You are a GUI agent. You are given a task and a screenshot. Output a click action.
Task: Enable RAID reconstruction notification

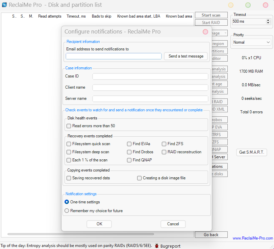click(x=164, y=152)
